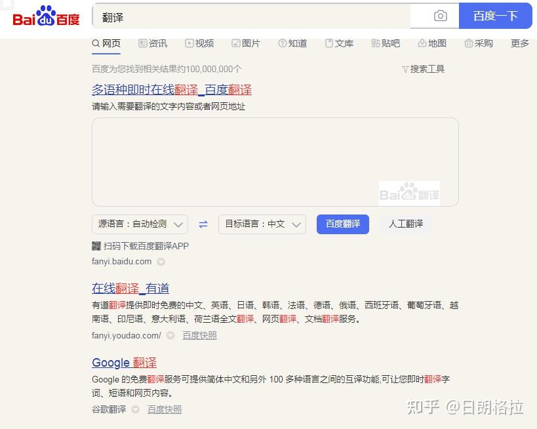Open 源语言：自动检测 dropdown

[x=140, y=224]
